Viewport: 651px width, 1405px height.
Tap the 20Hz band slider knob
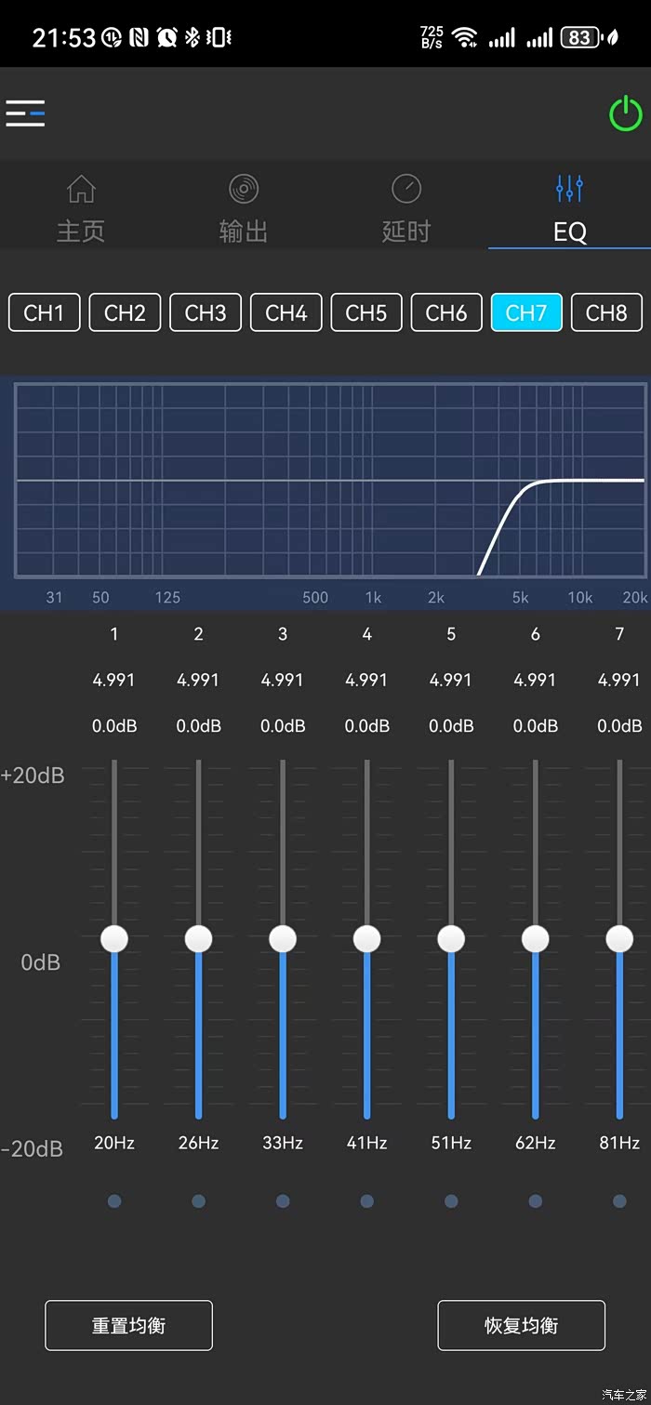[114, 938]
